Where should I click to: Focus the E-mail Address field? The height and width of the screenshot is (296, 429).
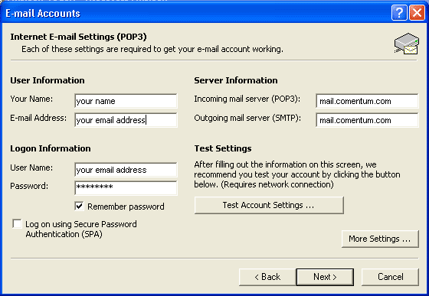click(x=126, y=120)
